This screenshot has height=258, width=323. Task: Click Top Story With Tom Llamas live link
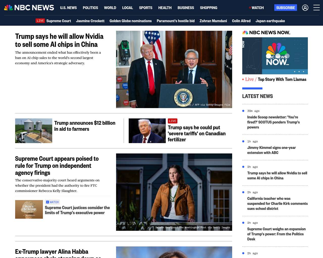click(x=282, y=79)
